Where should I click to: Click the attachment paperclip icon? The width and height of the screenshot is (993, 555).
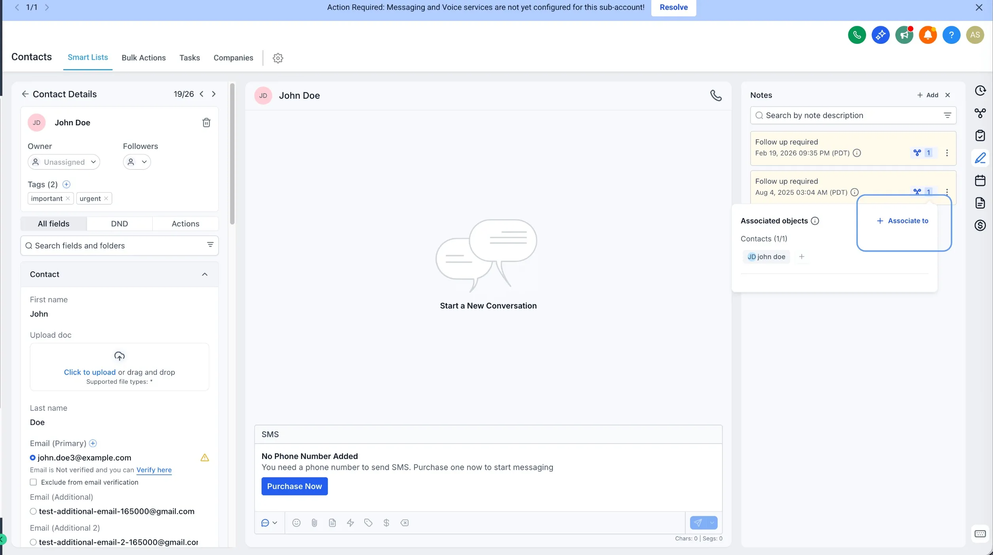pos(314,523)
